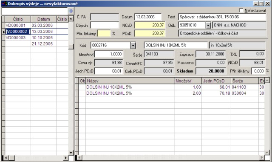The height and width of the screenshot is (162, 272).
Task: Select item row DOLSIN with quantity 1,00
Action: coord(171,87)
